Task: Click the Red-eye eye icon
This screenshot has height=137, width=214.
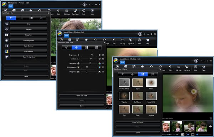Action: point(6,29)
